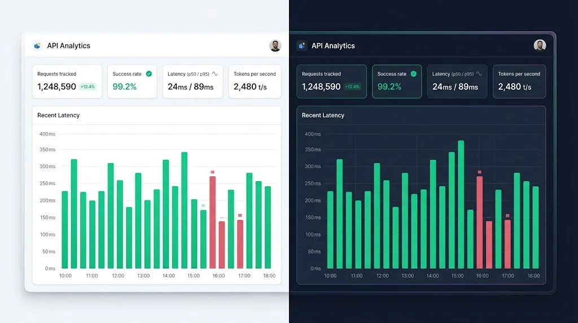Select Success rate card in light panel
578x323 pixels.
[132, 81]
